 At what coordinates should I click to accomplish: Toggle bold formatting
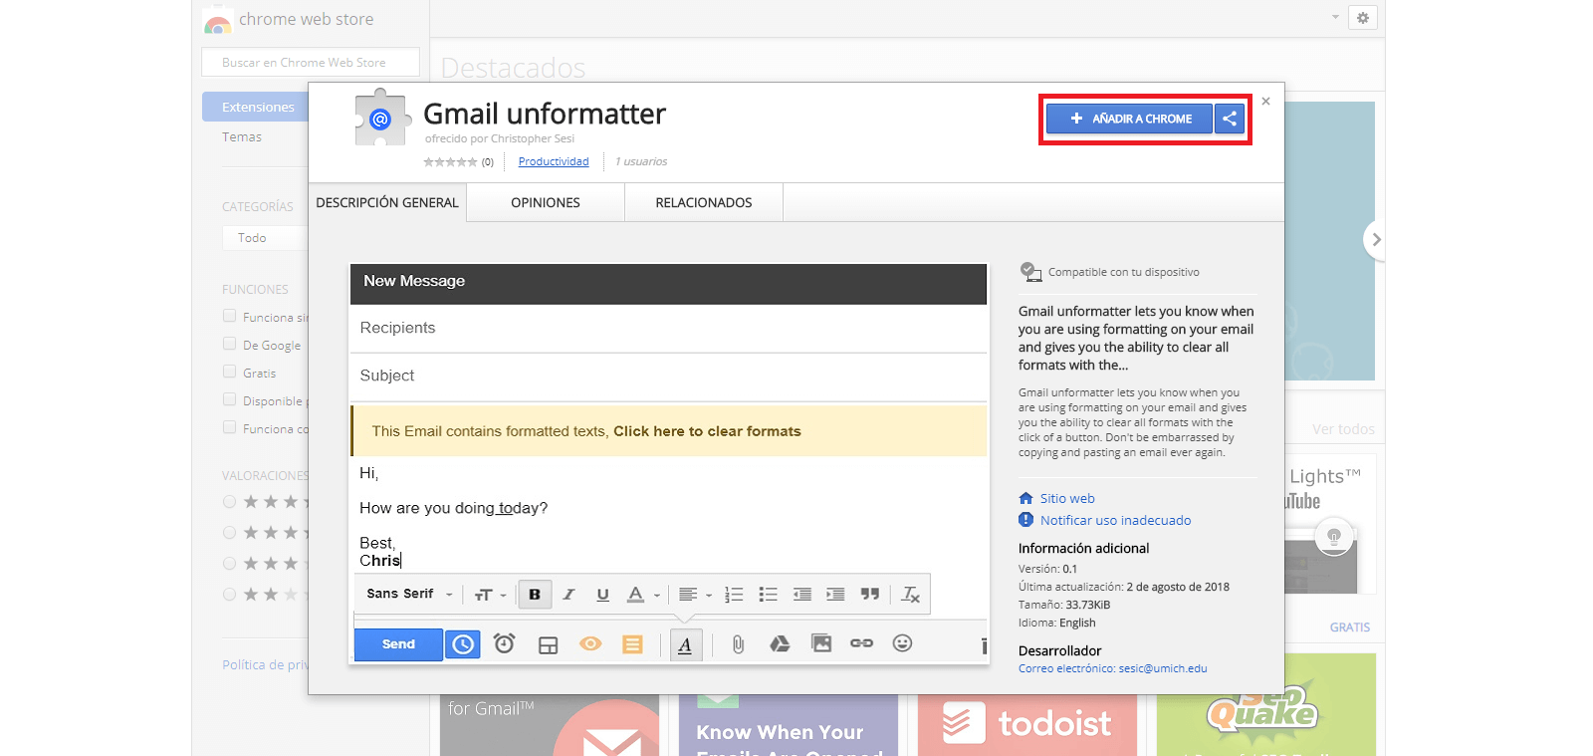point(535,595)
